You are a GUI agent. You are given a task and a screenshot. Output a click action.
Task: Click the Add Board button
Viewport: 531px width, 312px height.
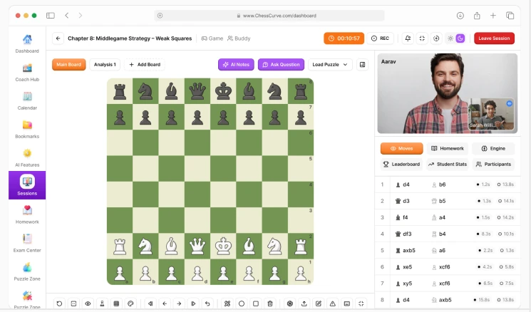[x=145, y=64]
